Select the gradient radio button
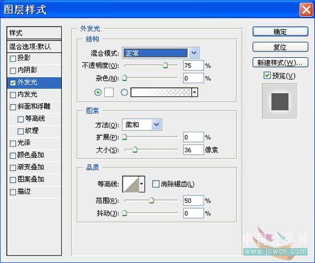 (124, 92)
